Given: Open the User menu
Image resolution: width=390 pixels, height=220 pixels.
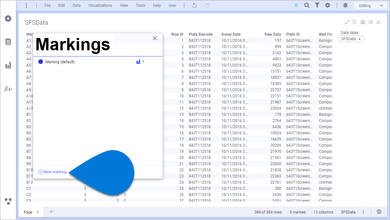Looking at the screenshot, I should point(173,6).
